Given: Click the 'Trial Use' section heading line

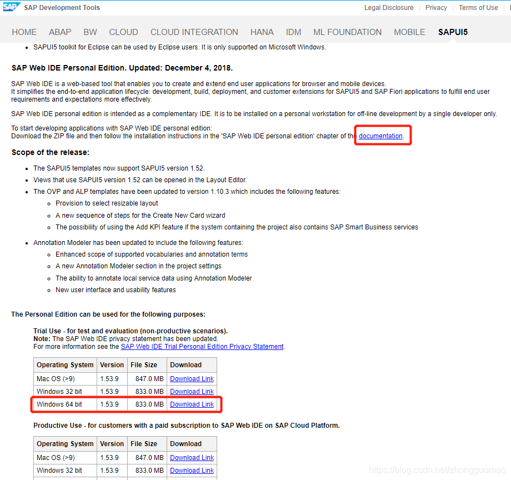Looking at the screenshot, I should click(131, 331).
